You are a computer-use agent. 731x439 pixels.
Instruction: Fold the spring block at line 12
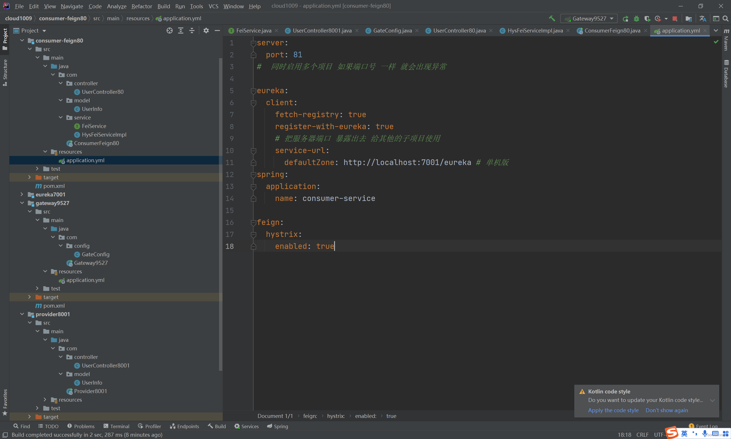pos(253,175)
